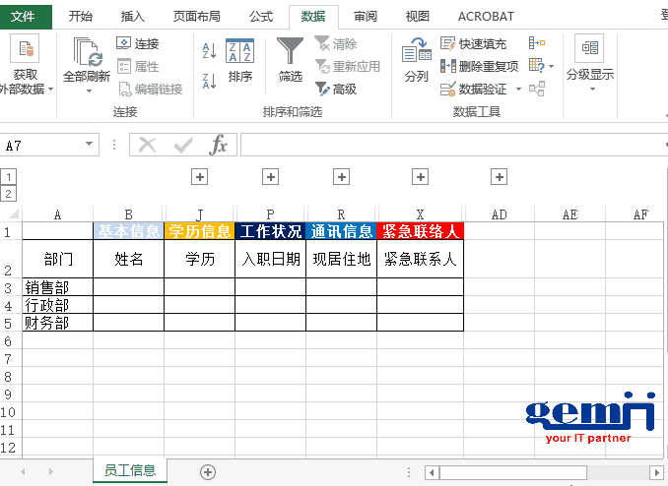Click the 清除 filter icon

(322, 43)
